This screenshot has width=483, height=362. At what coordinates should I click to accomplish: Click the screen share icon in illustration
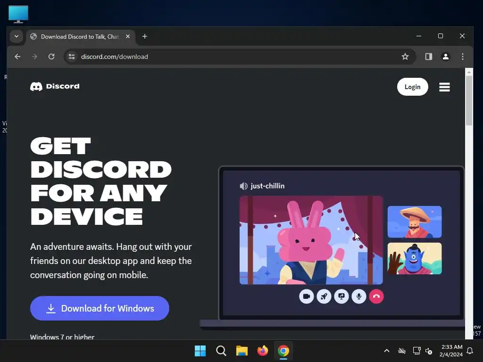(x=341, y=296)
